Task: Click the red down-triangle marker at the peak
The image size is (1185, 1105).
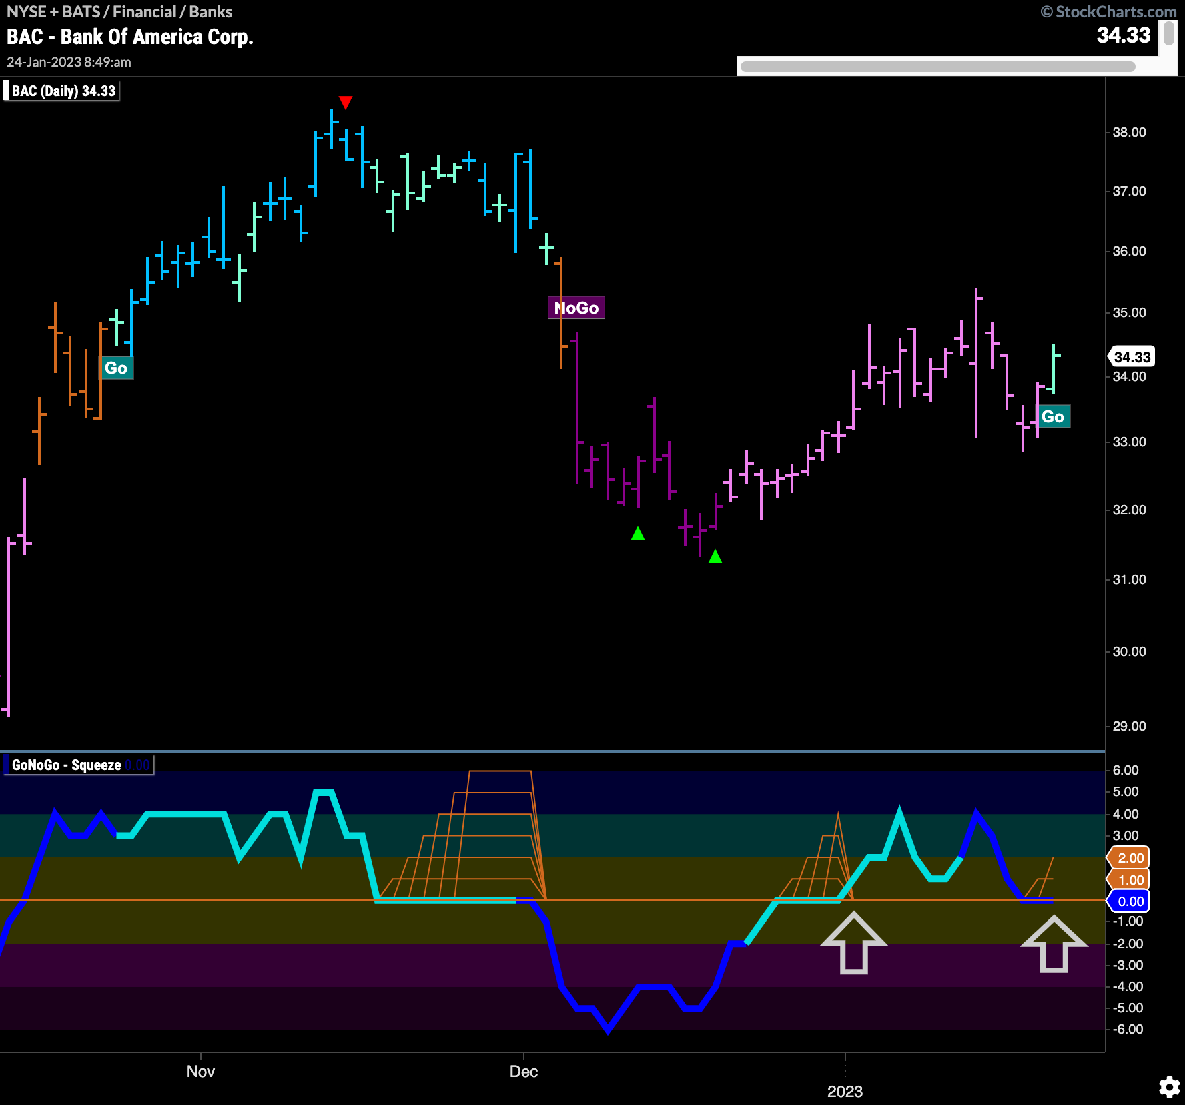Action: tap(346, 102)
